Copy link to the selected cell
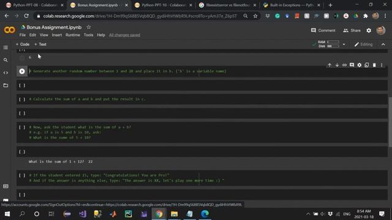The image size is (392, 220). click(x=344, y=65)
